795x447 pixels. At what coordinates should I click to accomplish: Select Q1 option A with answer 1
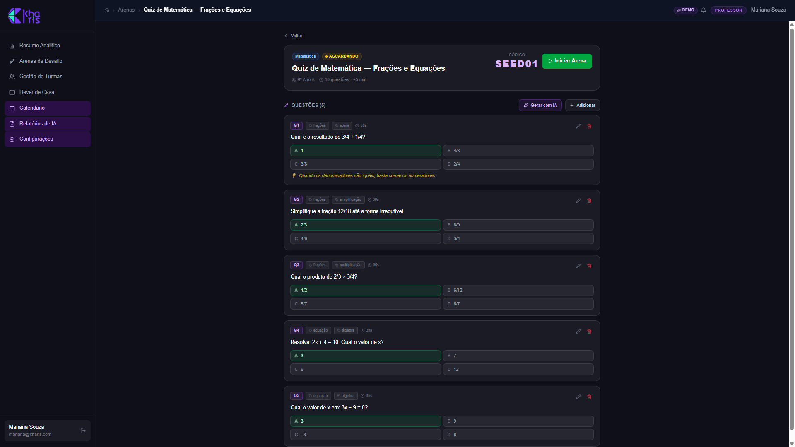[x=366, y=151]
